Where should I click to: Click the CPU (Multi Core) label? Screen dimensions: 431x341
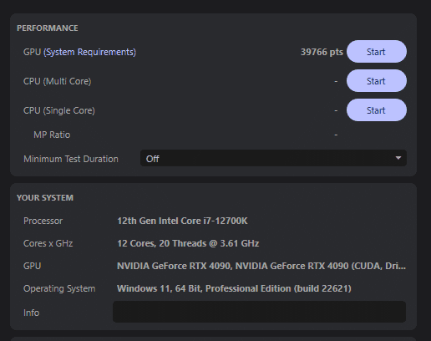58,81
